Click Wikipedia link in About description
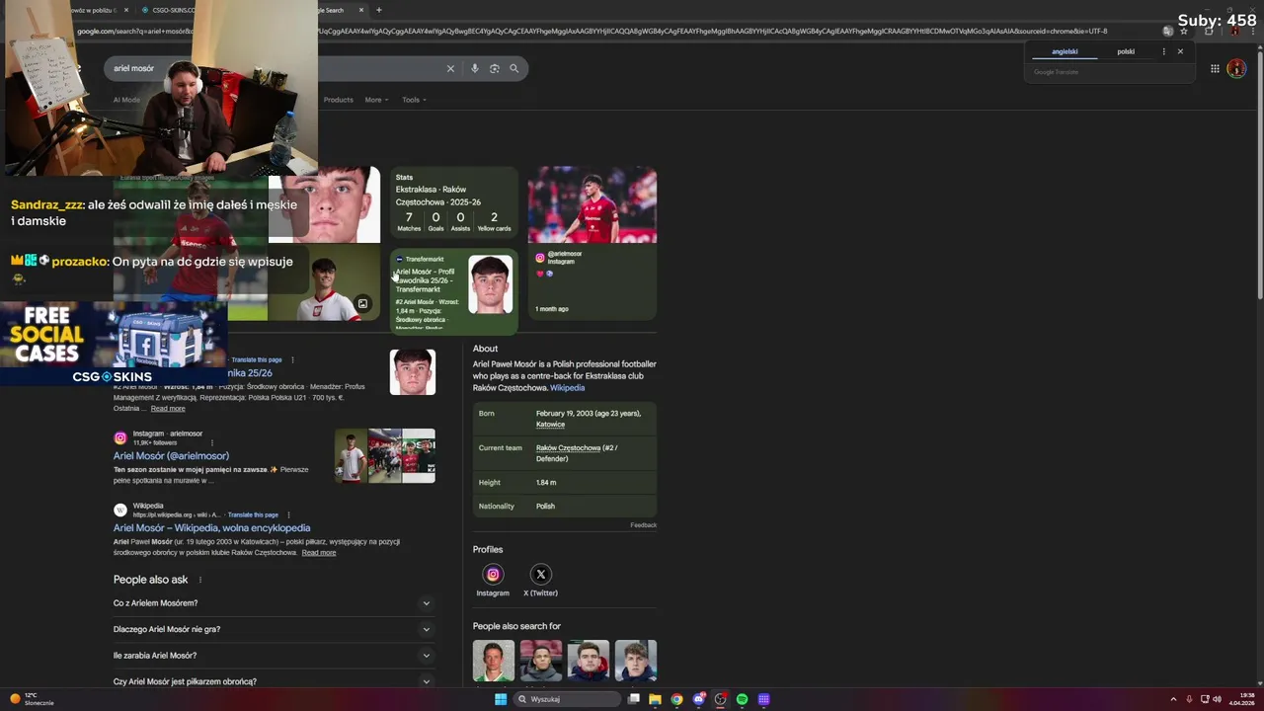 pos(568,388)
